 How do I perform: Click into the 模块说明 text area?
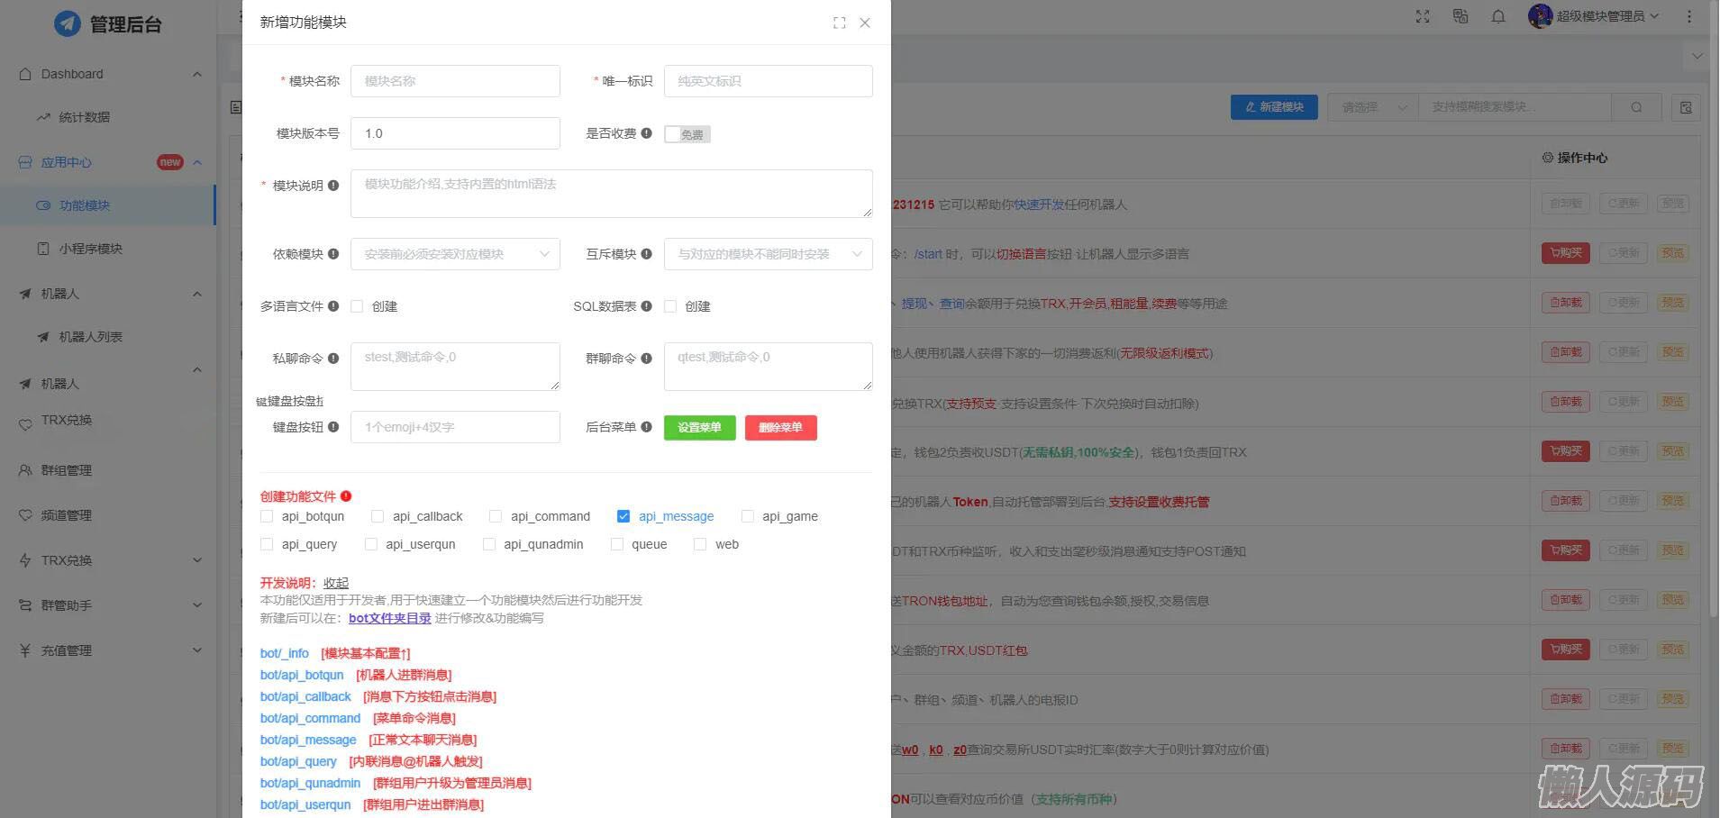(612, 194)
